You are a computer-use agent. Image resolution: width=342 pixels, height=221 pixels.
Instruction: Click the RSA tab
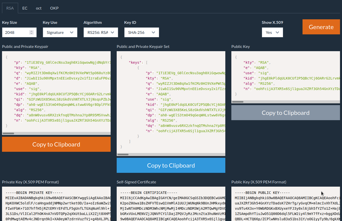pyautogui.click(x=10, y=8)
